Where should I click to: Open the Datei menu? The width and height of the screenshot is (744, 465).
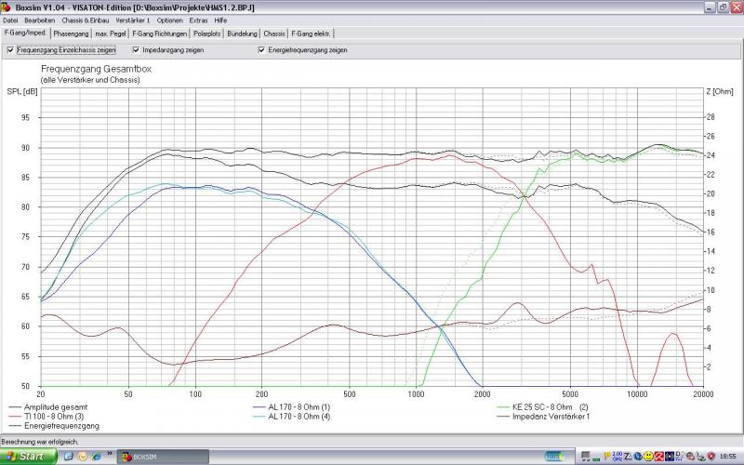(x=10, y=20)
